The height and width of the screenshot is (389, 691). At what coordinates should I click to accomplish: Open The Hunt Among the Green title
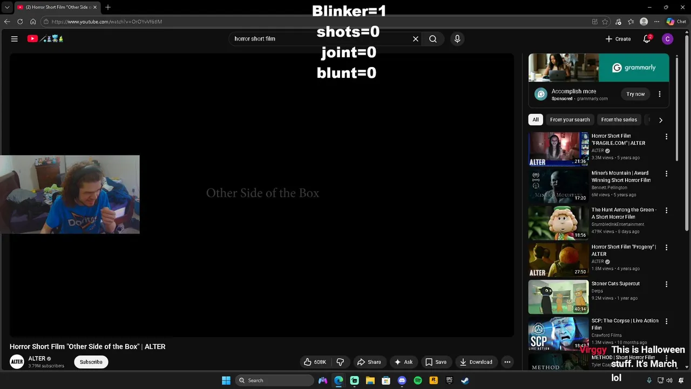click(624, 213)
